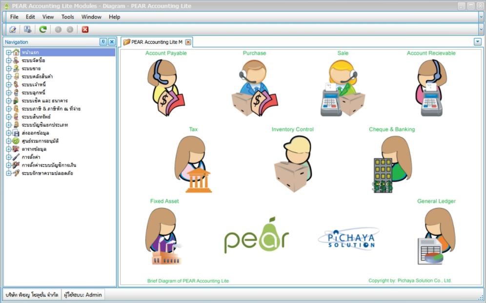Click the second greyed round toolbar button

(x=70, y=29)
